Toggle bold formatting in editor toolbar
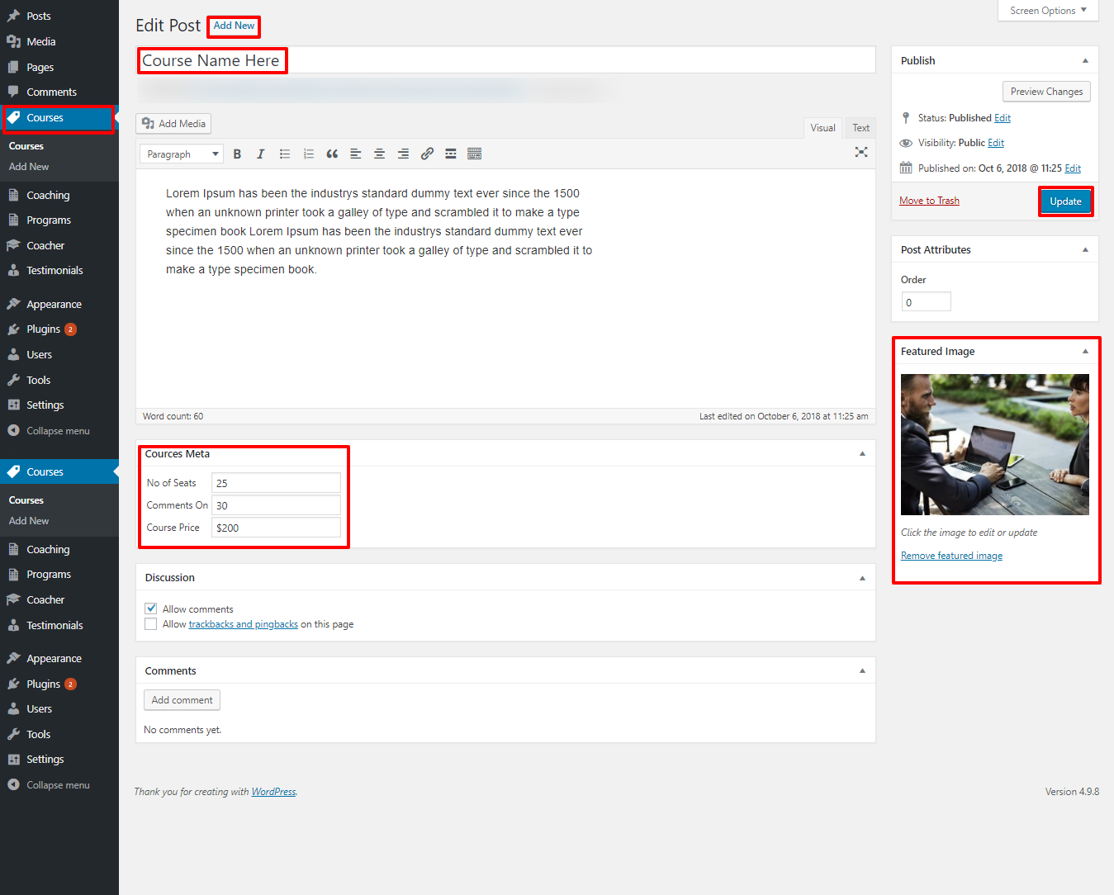Viewport: 1114px width, 895px height. [237, 154]
